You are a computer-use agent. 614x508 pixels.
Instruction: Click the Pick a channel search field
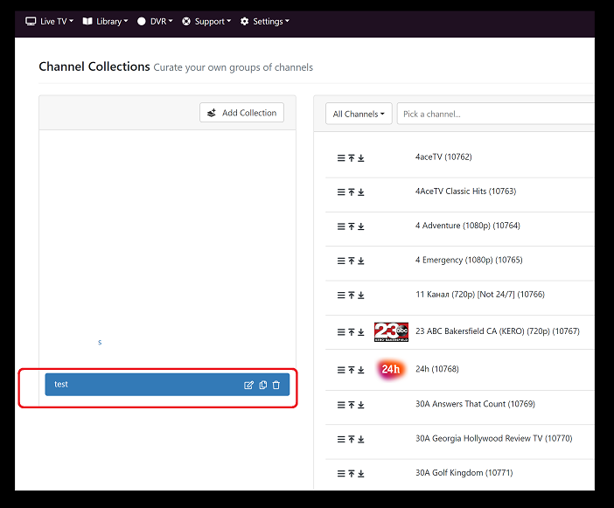pyautogui.click(x=495, y=114)
